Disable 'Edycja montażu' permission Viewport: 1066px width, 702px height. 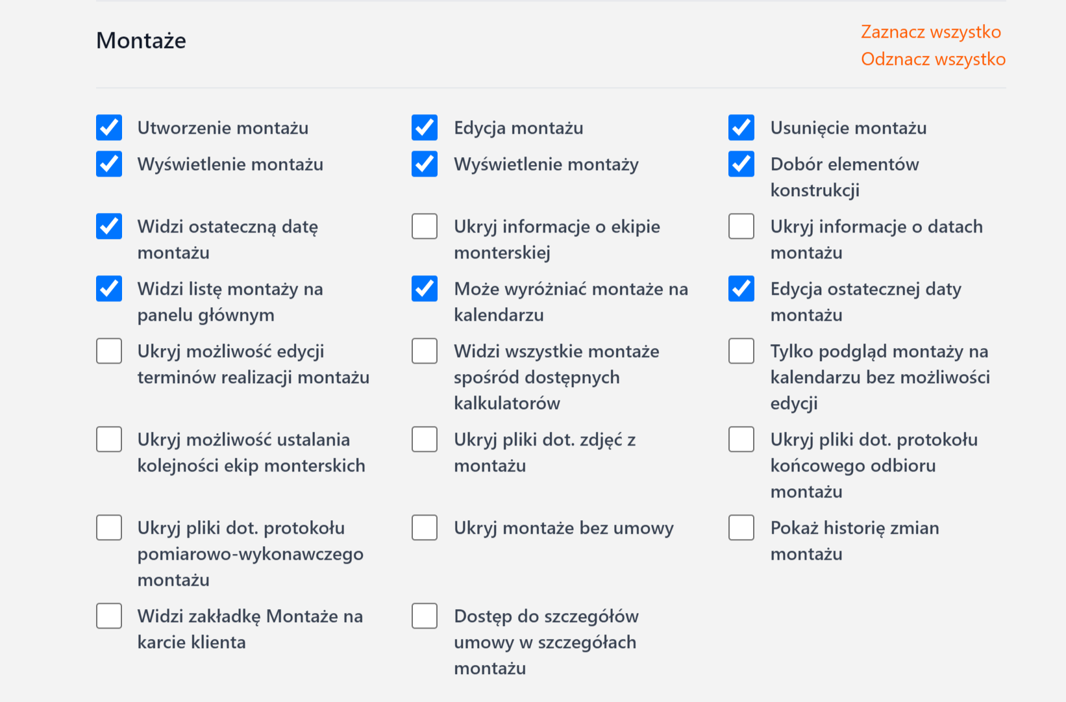425,128
